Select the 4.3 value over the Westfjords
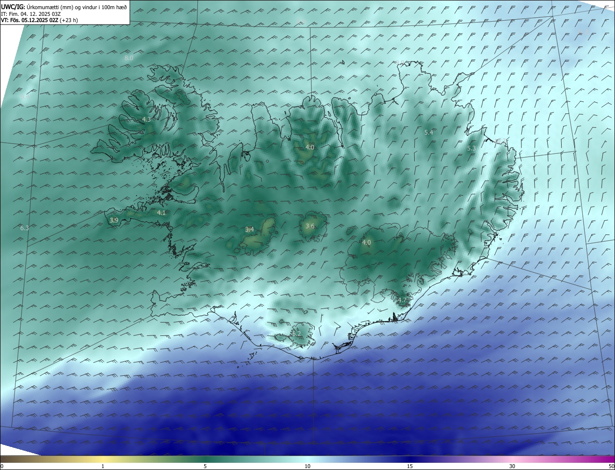Viewport: 615px width, 470px height. click(147, 120)
